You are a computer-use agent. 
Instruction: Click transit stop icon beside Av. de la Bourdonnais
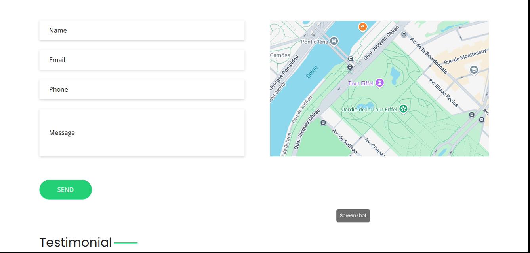pyautogui.click(x=404, y=34)
